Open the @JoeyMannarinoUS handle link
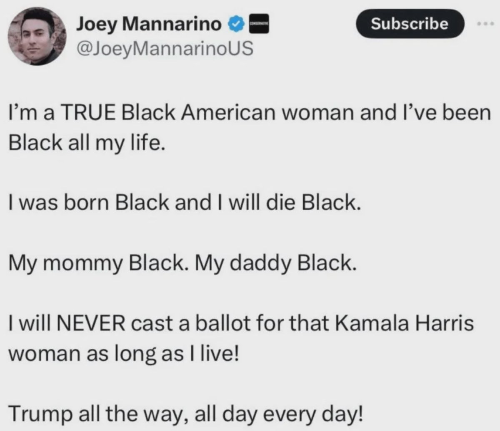 [x=164, y=49]
